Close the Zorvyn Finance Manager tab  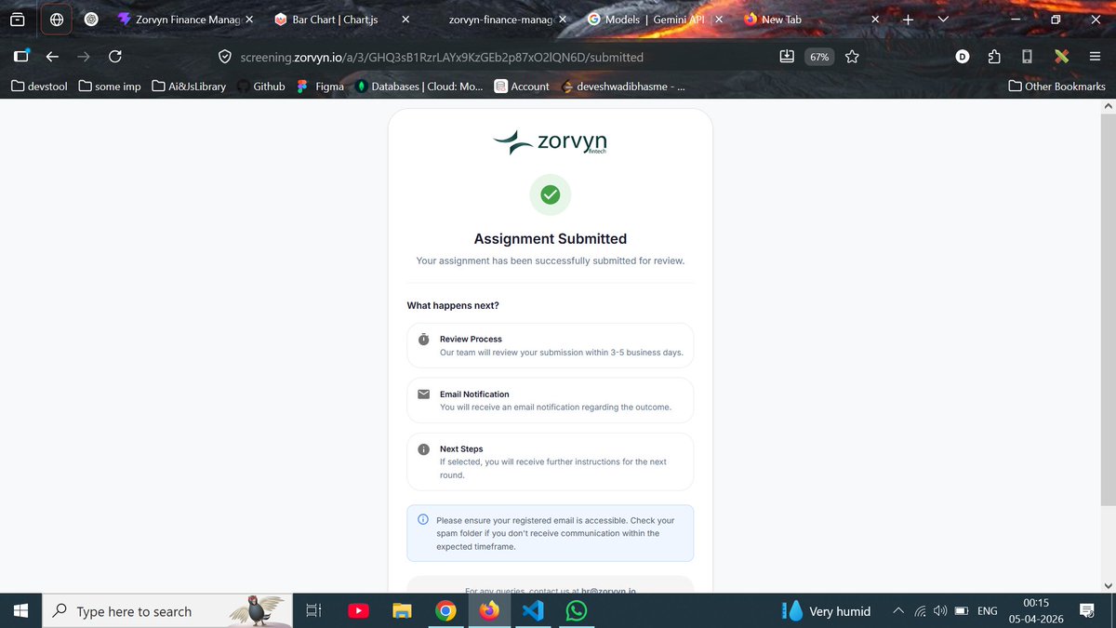click(x=249, y=19)
